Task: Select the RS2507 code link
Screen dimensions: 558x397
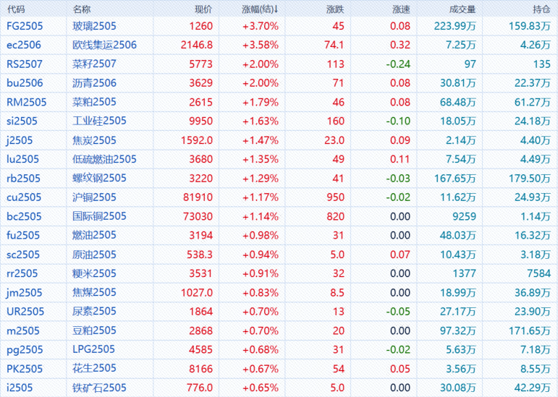Action: 25,64
